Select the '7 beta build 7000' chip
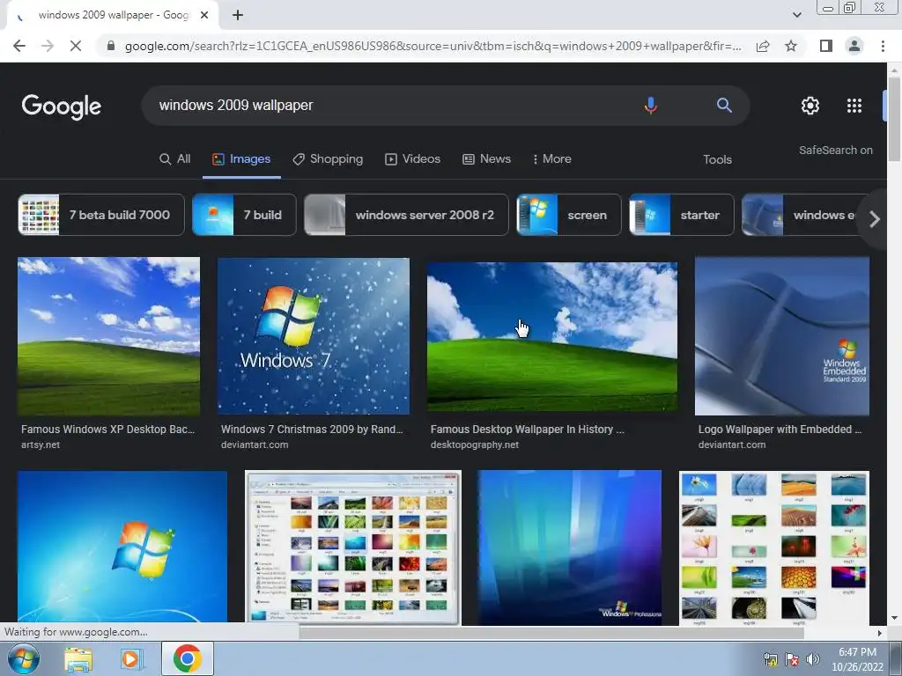The height and width of the screenshot is (676, 902). pos(101,215)
